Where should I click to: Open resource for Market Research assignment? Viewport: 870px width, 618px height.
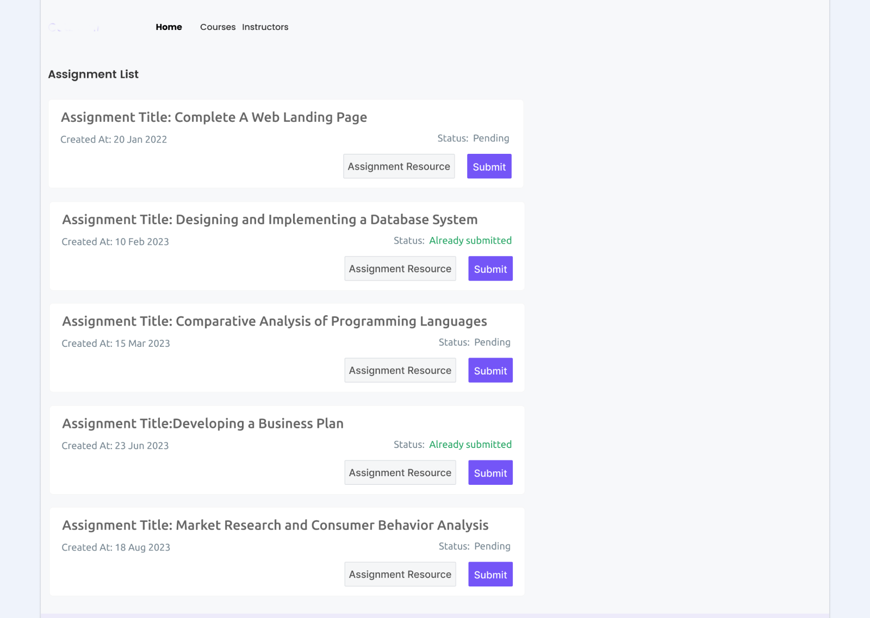pyautogui.click(x=400, y=574)
